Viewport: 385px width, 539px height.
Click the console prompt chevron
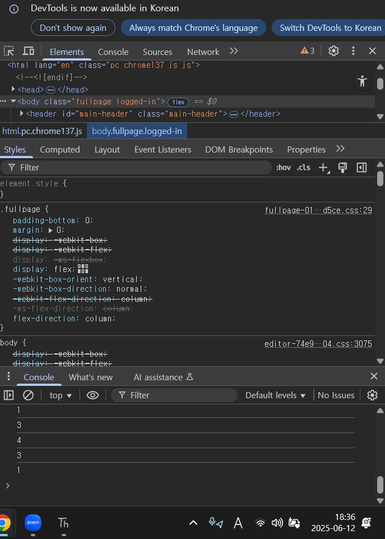[x=8, y=485]
